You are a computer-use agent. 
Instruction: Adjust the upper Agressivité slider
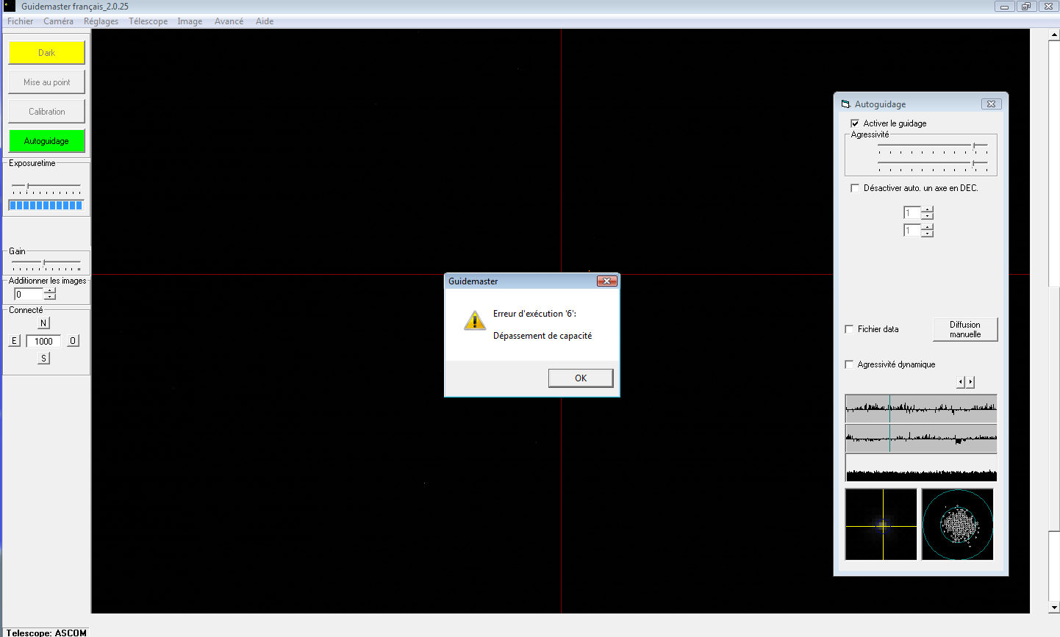933,148
